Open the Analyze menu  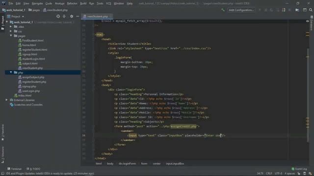coord(60,3)
